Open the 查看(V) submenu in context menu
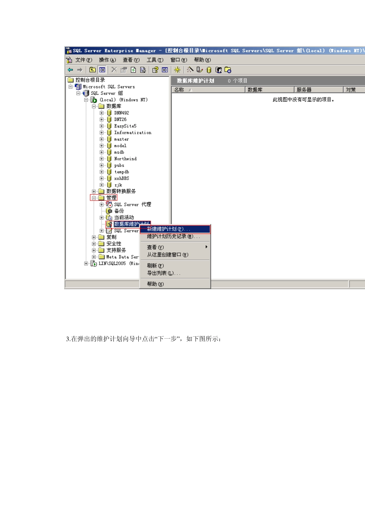365x516 pixels. (x=175, y=247)
